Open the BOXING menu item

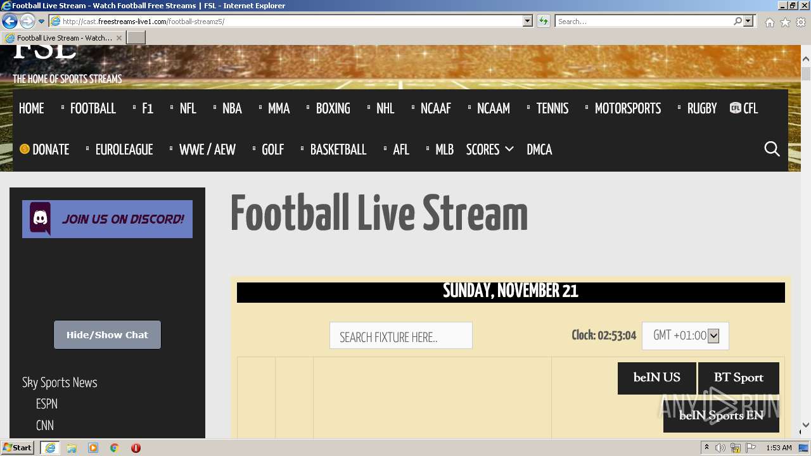(333, 108)
